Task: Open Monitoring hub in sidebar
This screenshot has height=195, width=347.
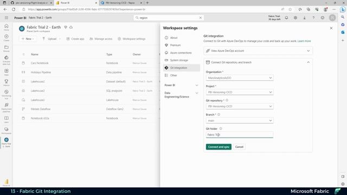Action: click(7, 94)
